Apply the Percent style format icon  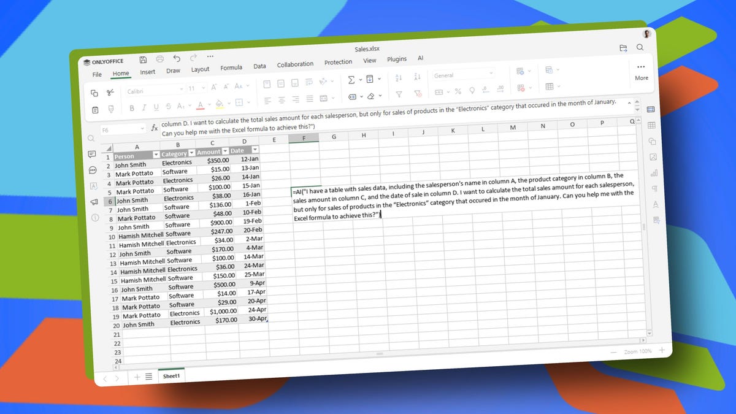click(x=458, y=91)
